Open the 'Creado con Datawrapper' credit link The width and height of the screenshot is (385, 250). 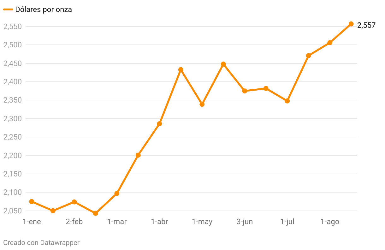coord(41,242)
